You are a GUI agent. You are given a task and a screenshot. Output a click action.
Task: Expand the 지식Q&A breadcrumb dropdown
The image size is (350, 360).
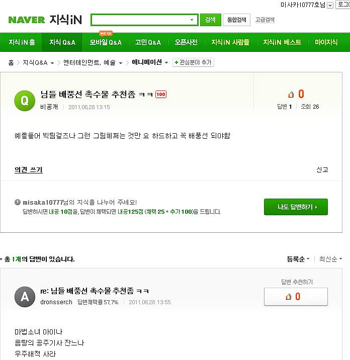pyautogui.click(x=51, y=63)
